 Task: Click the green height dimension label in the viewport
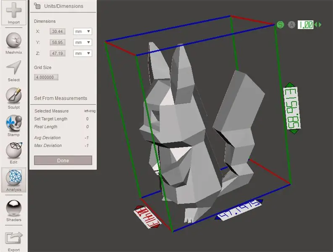pos(292,108)
